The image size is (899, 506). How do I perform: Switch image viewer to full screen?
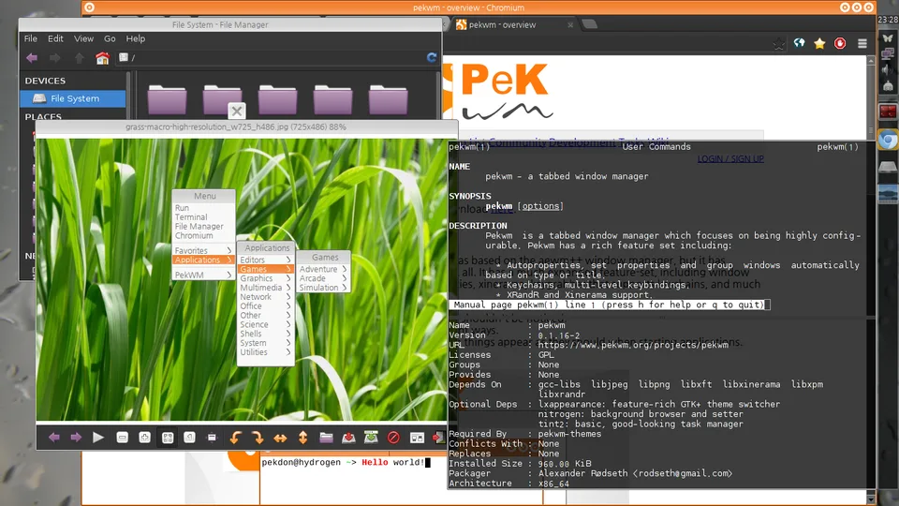[212, 438]
